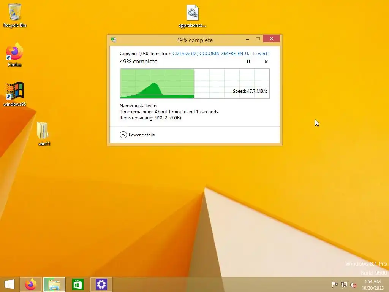
Task: Select the Firefox desktop shortcut
Action: tap(15, 55)
